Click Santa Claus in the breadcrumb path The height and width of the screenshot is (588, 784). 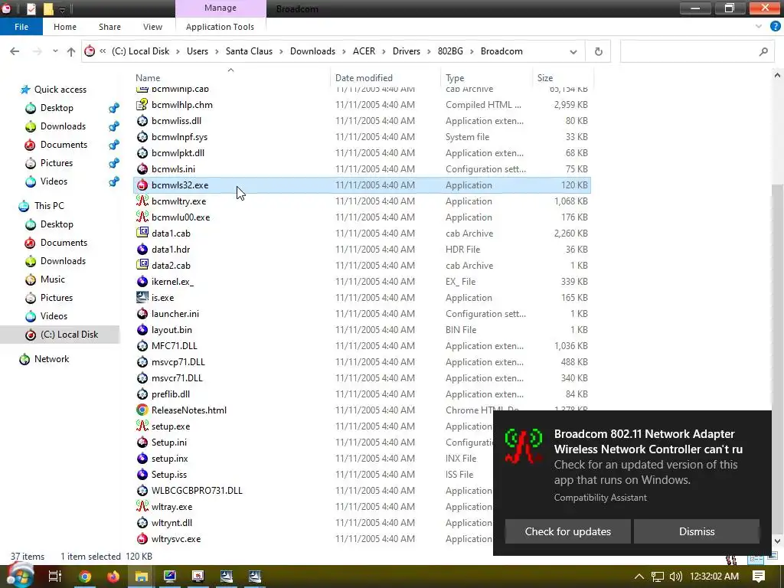[249, 51]
